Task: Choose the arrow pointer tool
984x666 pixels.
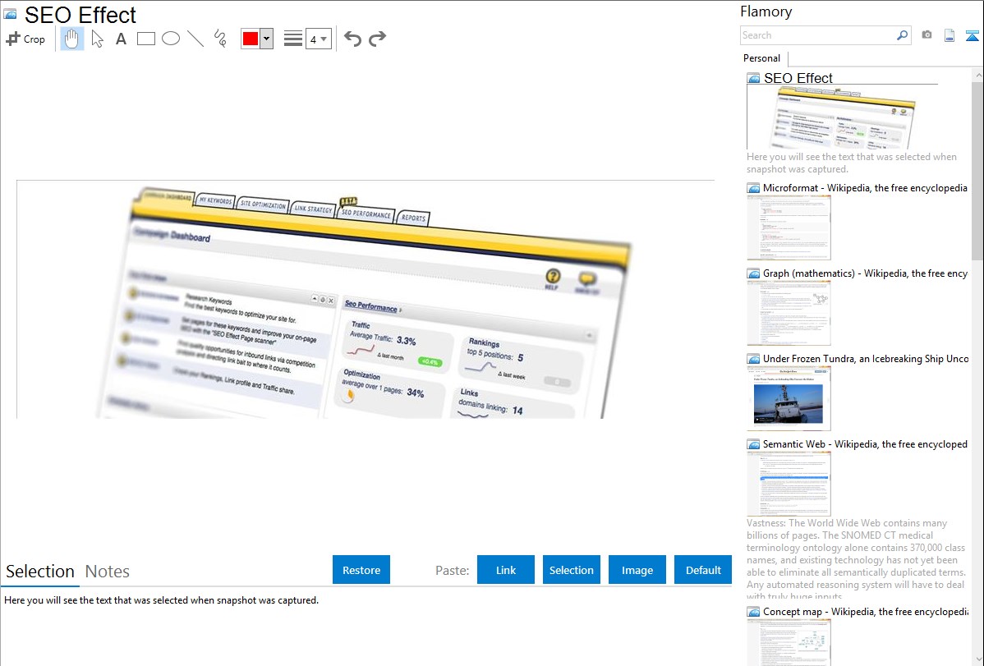Action: (x=97, y=39)
